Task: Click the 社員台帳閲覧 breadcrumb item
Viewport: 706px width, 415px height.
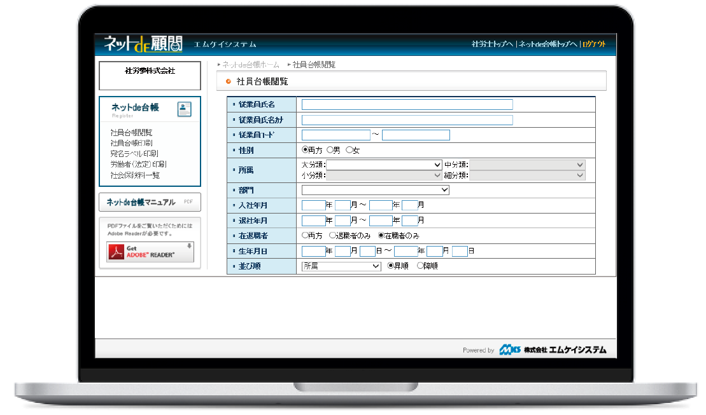Action: tap(314, 65)
